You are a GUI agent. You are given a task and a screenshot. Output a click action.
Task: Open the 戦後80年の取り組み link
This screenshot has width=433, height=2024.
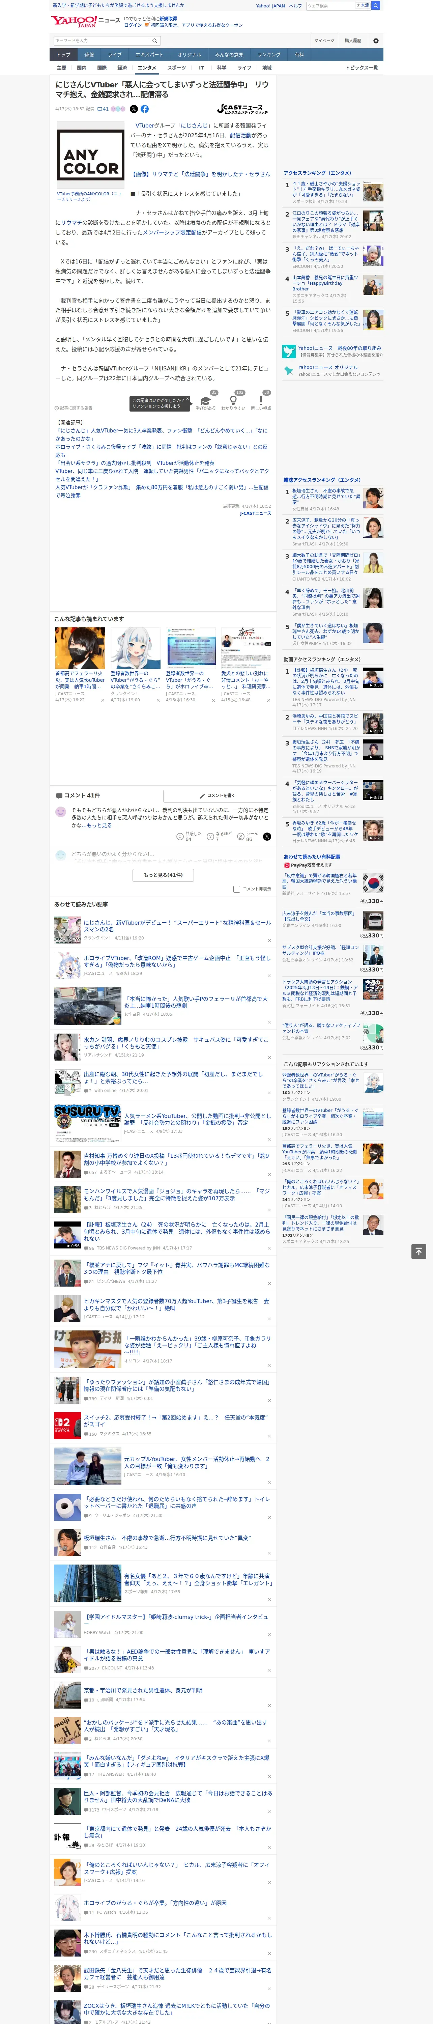340,348
